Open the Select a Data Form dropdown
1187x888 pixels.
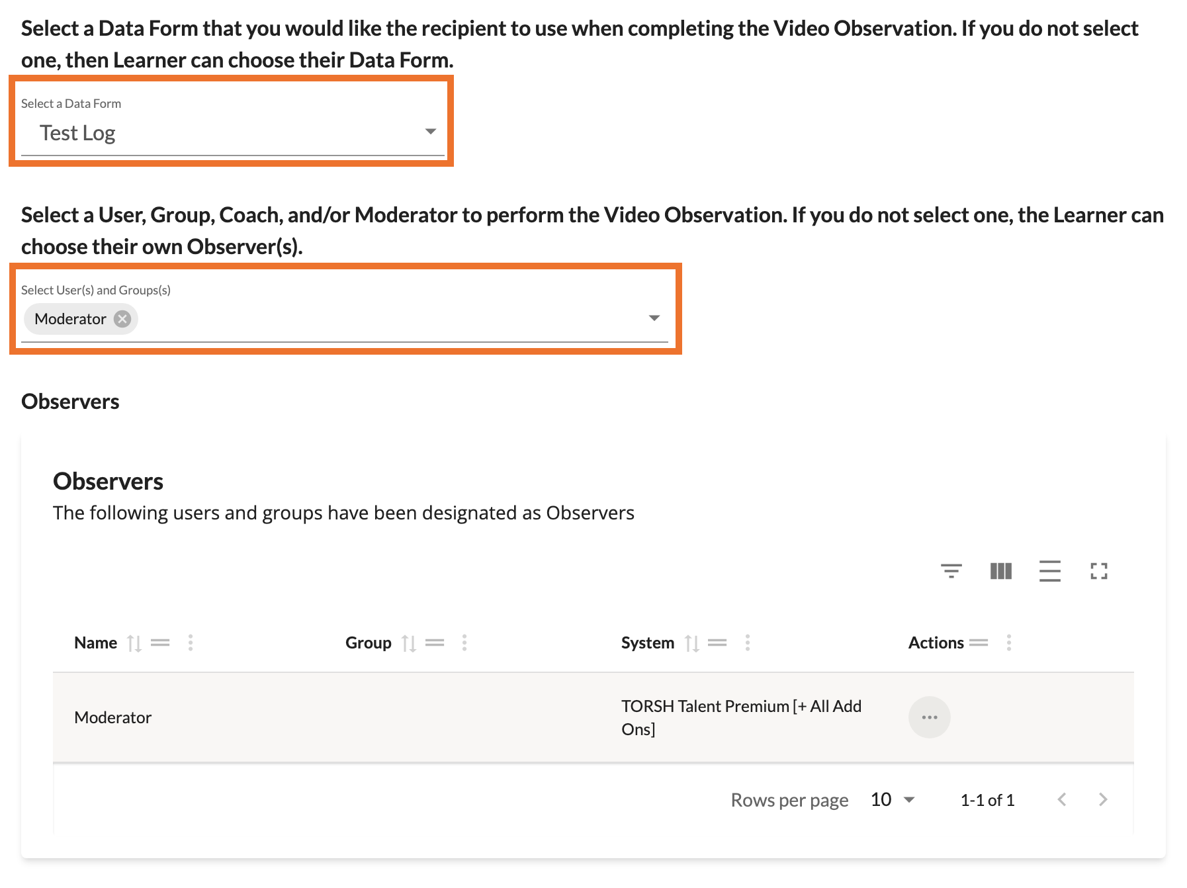tap(430, 132)
